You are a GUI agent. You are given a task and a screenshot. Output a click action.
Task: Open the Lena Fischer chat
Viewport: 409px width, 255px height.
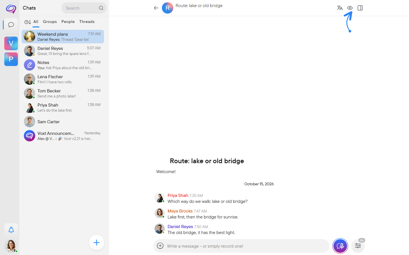pyautogui.click(x=63, y=79)
